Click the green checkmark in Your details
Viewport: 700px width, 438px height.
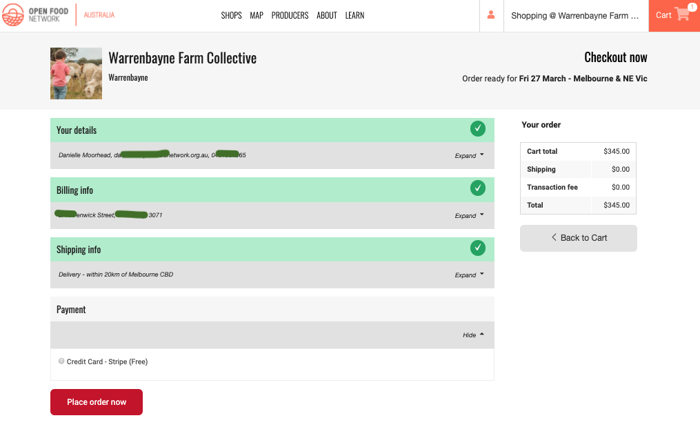pos(478,128)
